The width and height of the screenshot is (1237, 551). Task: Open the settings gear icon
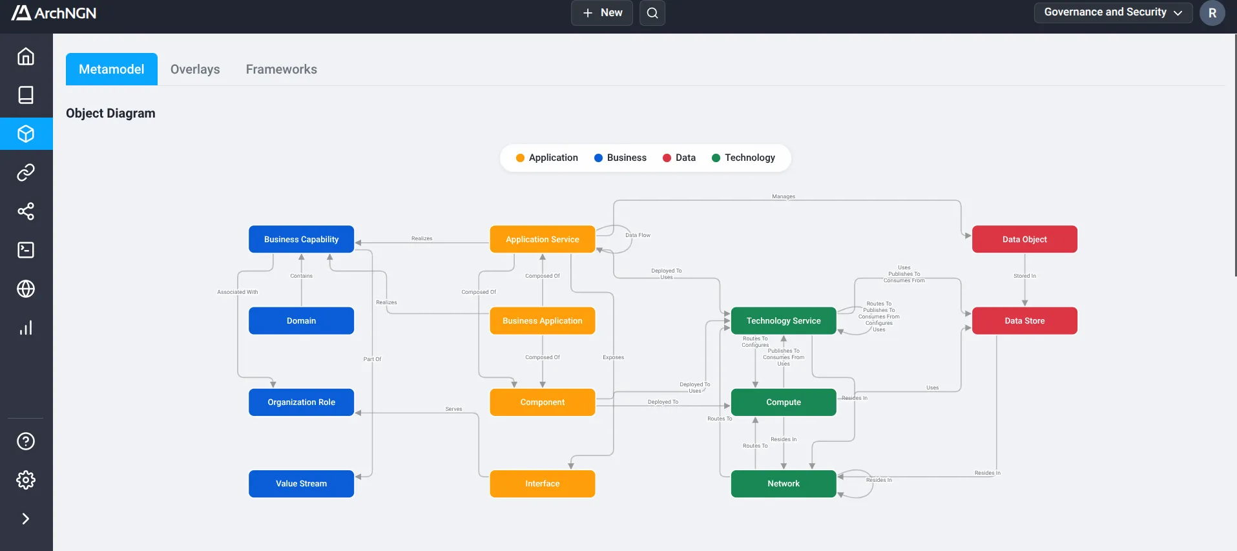click(x=26, y=480)
